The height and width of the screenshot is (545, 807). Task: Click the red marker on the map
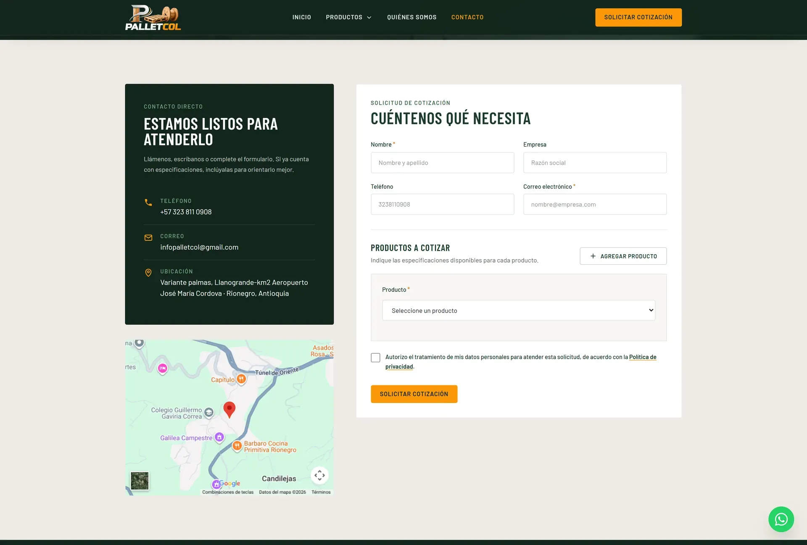coord(229,409)
